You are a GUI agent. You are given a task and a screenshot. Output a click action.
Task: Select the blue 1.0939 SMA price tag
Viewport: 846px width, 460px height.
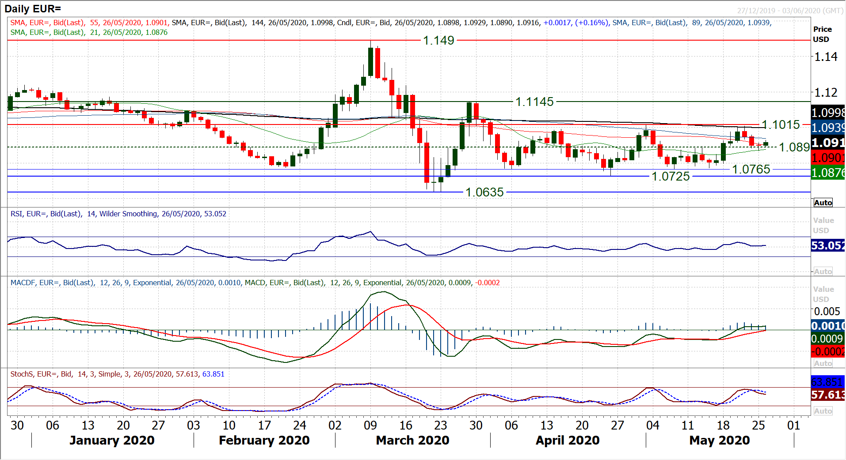click(827, 128)
